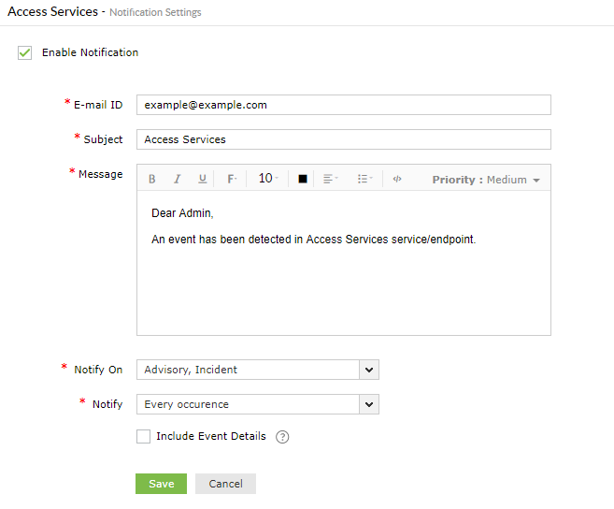Click the Include Event Details help icon
The width and height of the screenshot is (614, 509).
(282, 437)
